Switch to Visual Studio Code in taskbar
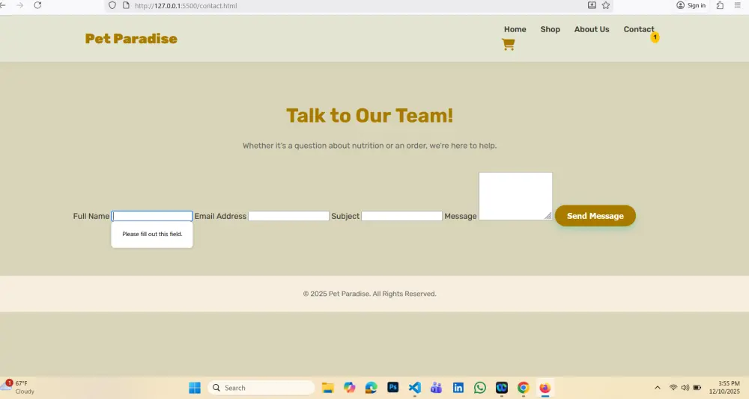The image size is (749, 399). tap(415, 388)
